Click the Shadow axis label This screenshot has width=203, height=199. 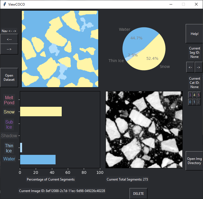pyautogui.click(x=9, y=136)
